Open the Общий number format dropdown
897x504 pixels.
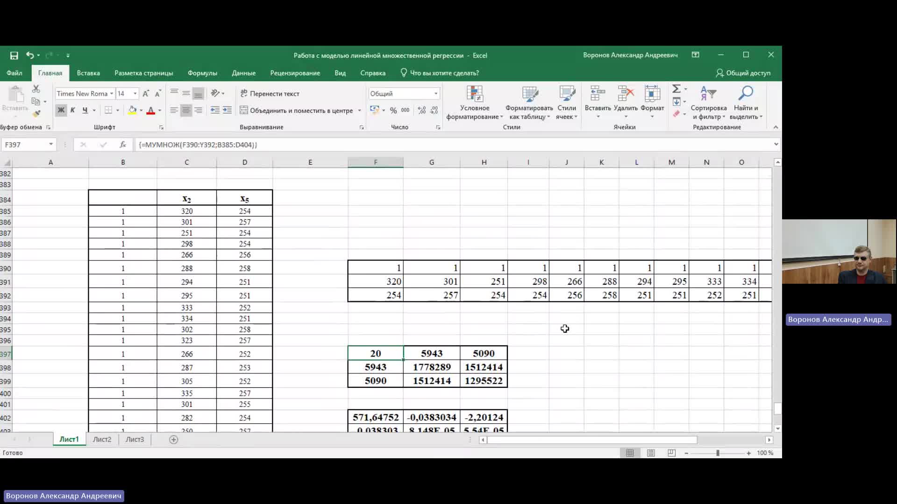click(x=435, y=93)
